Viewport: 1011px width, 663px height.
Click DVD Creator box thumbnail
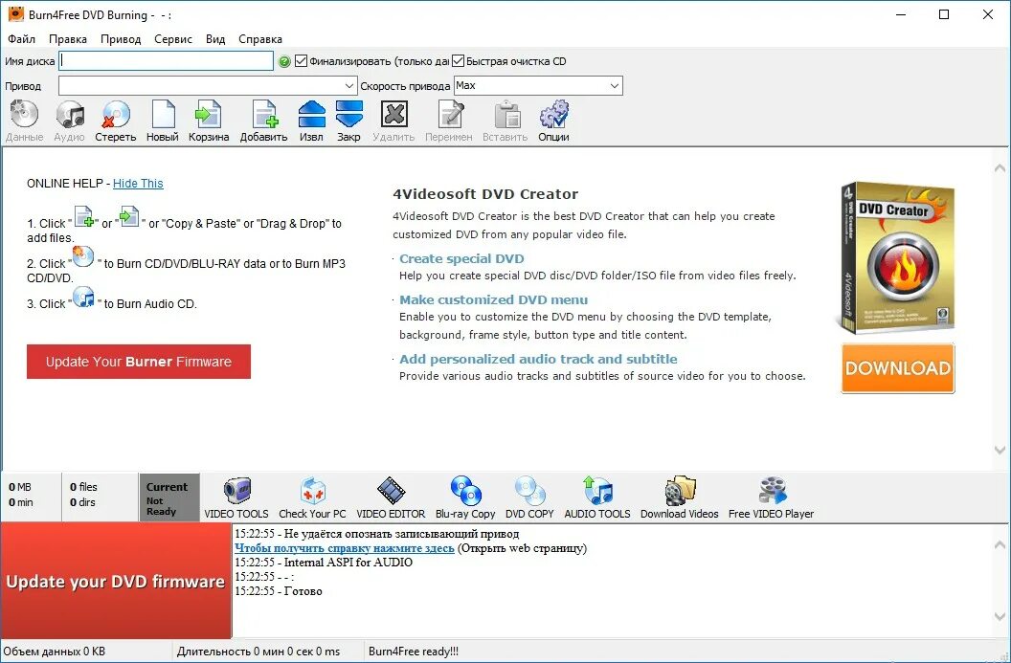897,257
